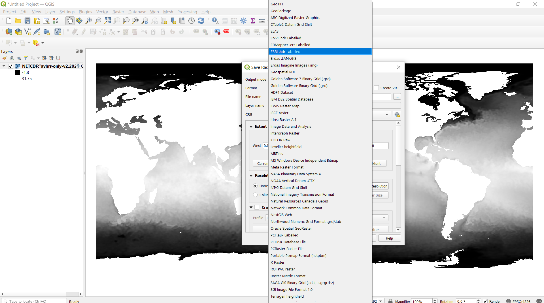Screen dimensions: 544x303
Task: Collapse the Extent section
Action: [251, 127]
